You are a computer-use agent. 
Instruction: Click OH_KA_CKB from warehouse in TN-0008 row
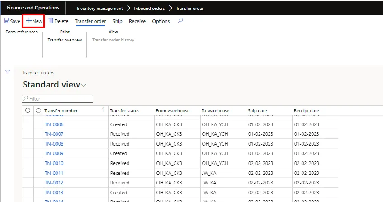click(169, 144)
